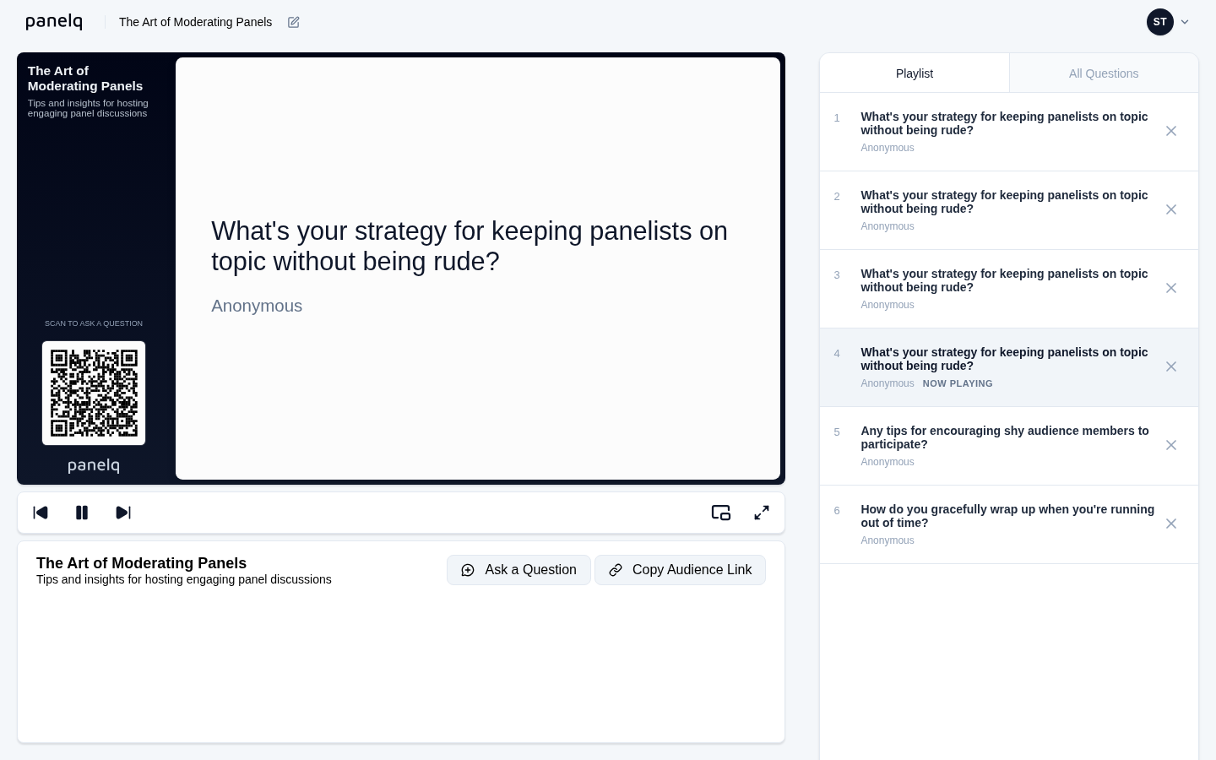Enable fullscreen presentation view

point(762,513)
